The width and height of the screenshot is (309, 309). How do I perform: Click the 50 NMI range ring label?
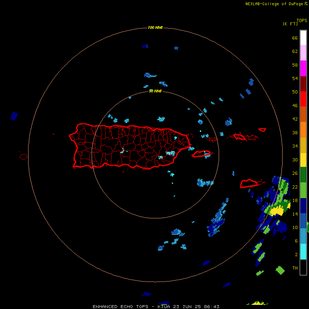155,91
